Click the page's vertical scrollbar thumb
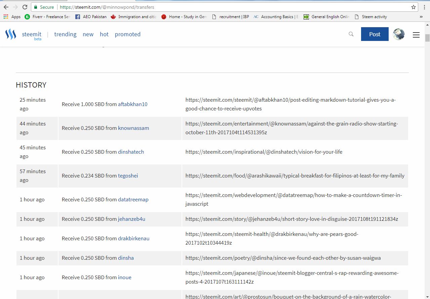This screenshot has width=430, height=299. coord(427,37)
